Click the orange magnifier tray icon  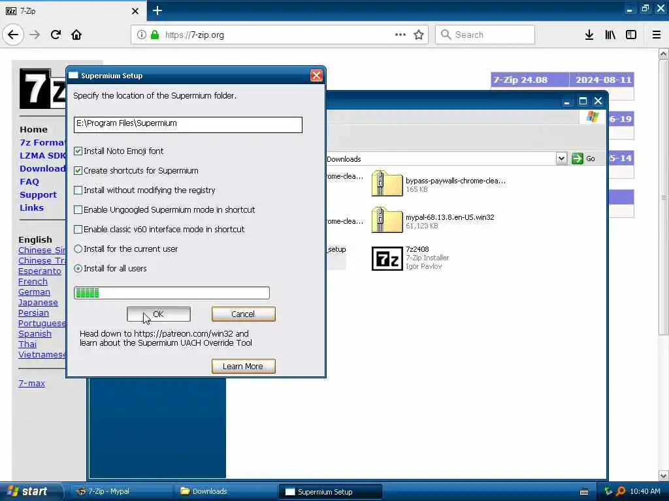point(621,491)
